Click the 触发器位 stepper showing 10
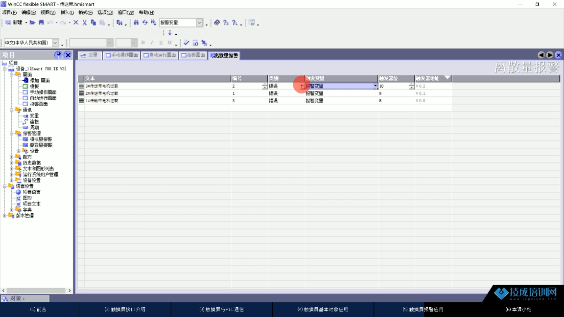The width and height of the screenshot is (564, 317). tap(411, 86)
